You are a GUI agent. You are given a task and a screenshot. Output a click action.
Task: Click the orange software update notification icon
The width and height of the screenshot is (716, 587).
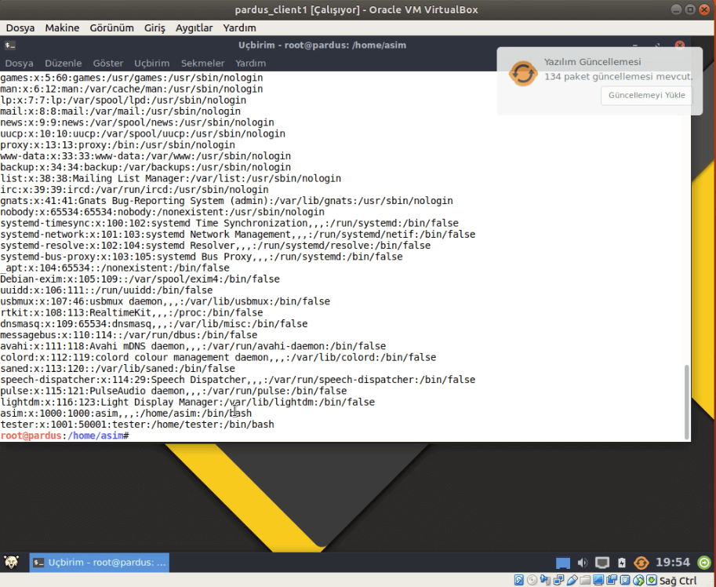[x=523, y=73]
